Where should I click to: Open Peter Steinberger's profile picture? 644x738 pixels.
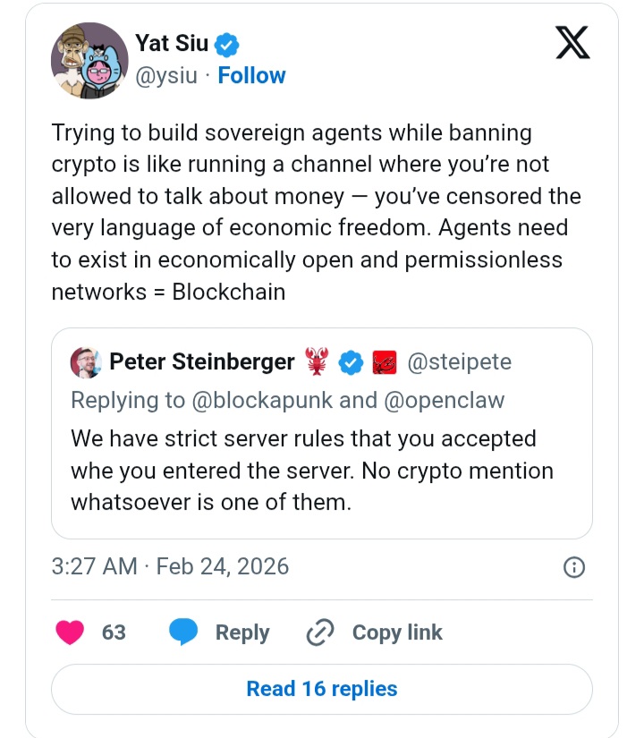[x=85, y=362]
